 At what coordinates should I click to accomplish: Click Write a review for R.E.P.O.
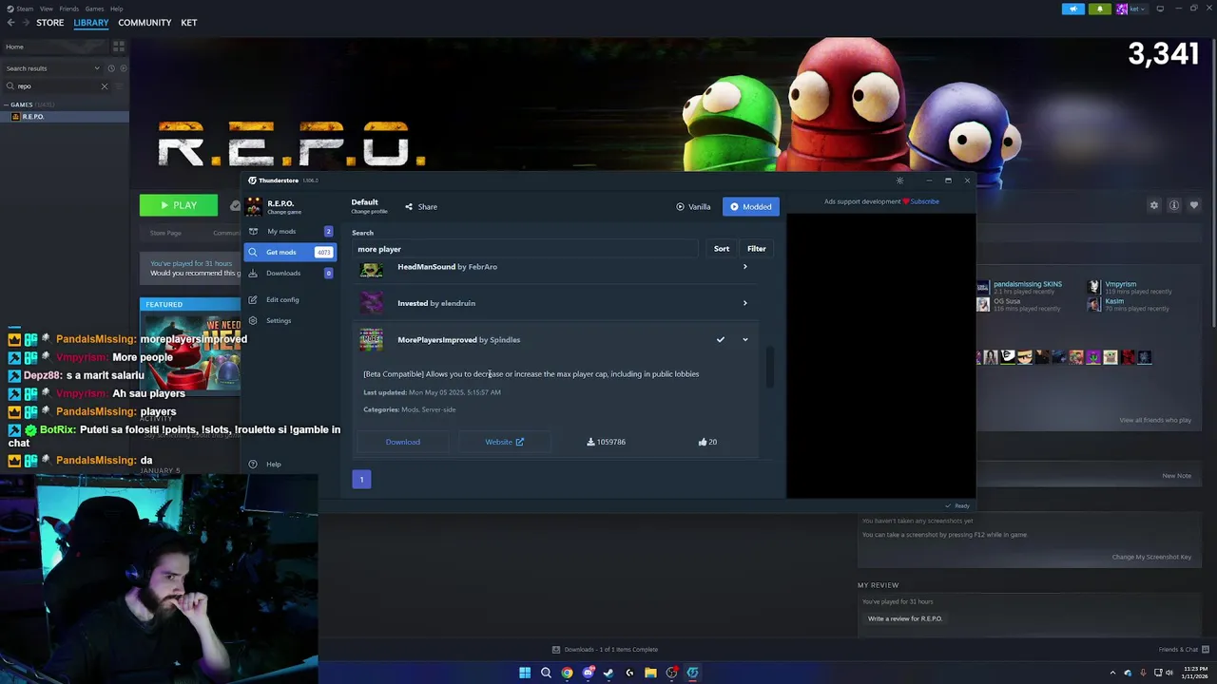point(905,618)
